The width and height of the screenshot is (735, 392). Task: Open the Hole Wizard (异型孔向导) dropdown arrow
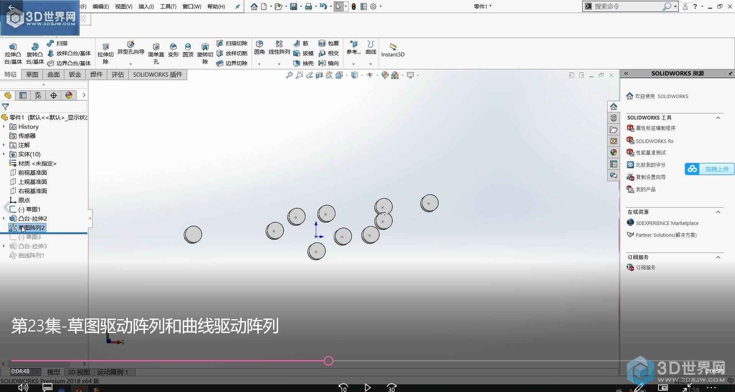tap(131, 64)
